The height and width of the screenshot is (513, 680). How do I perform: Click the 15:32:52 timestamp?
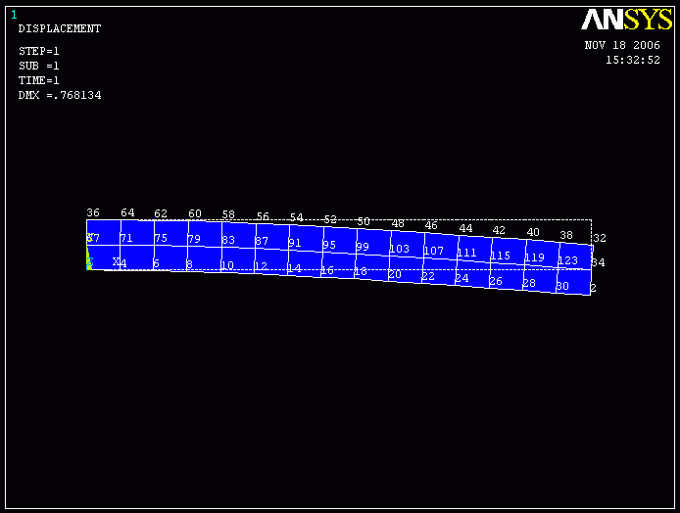(633, 60)
